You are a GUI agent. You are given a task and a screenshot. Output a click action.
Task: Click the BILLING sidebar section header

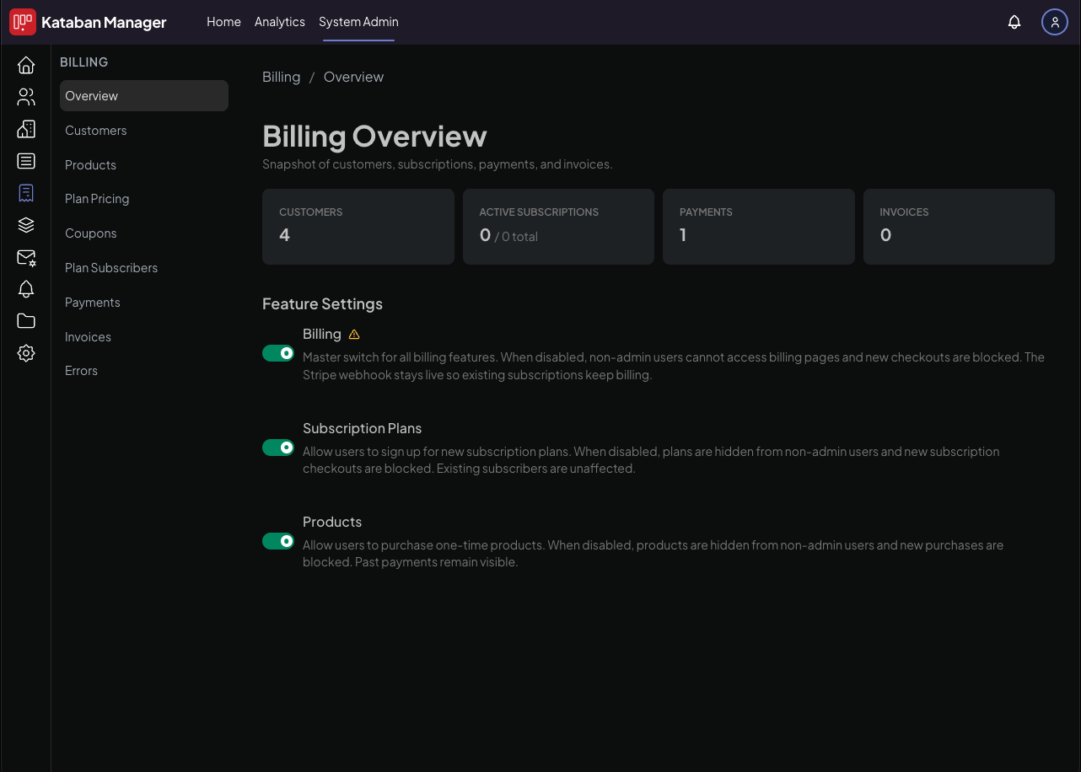tap(83, 62)
